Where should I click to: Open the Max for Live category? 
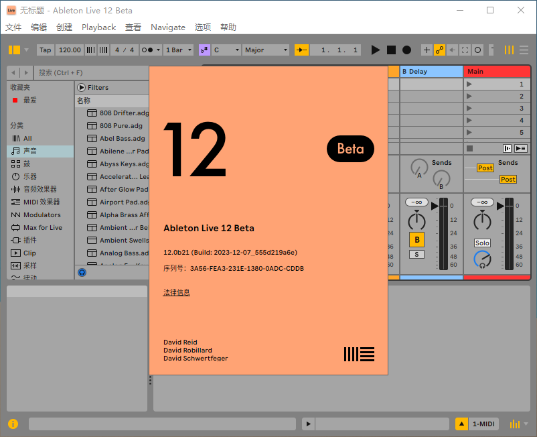[x=42, y=227]
